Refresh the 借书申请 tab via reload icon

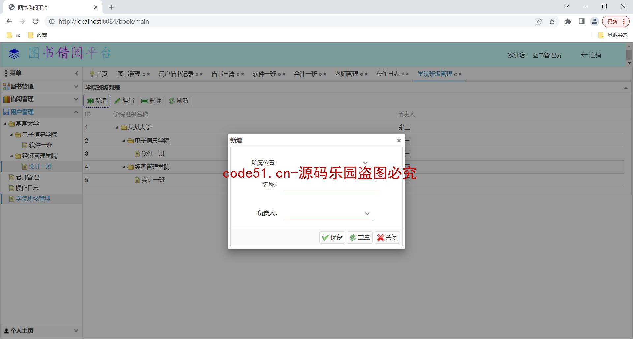238,74
